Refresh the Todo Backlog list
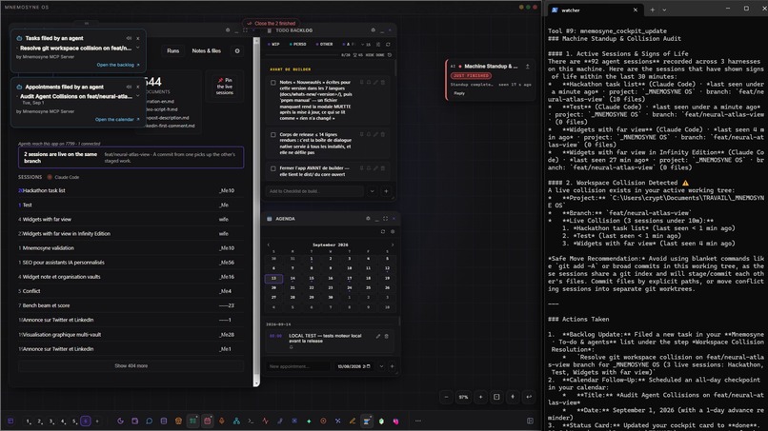768x431 pixels. pyautogui.click(x=388, y=44)
